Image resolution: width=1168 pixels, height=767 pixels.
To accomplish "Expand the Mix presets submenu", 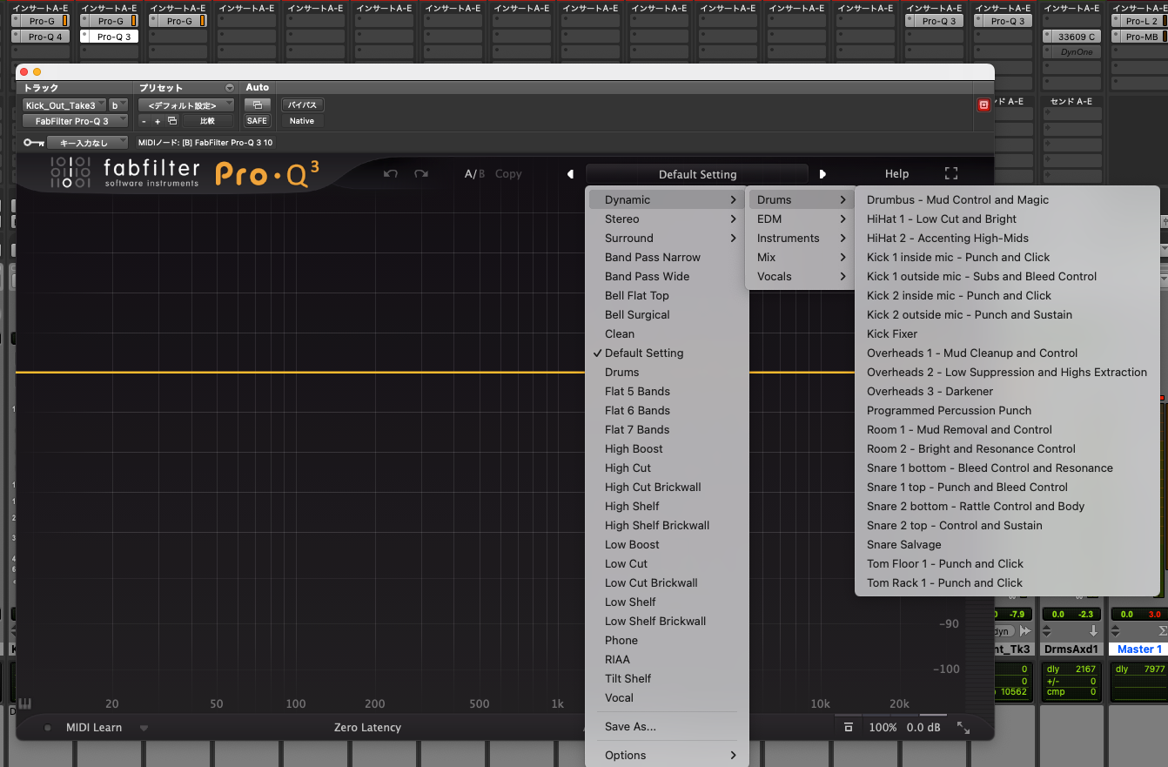I will click(x=800, y=258).
